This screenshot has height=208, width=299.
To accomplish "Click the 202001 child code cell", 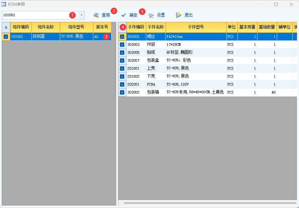I will point(136,84).
